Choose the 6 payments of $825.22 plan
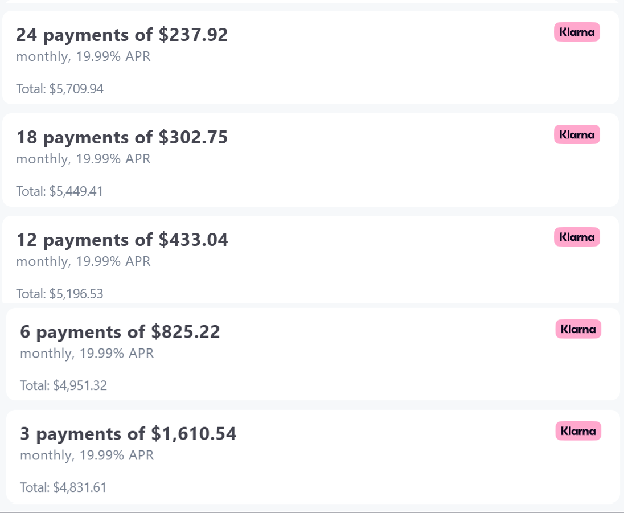The height and width of the screenshot is (513, 624). pos(313,354)
